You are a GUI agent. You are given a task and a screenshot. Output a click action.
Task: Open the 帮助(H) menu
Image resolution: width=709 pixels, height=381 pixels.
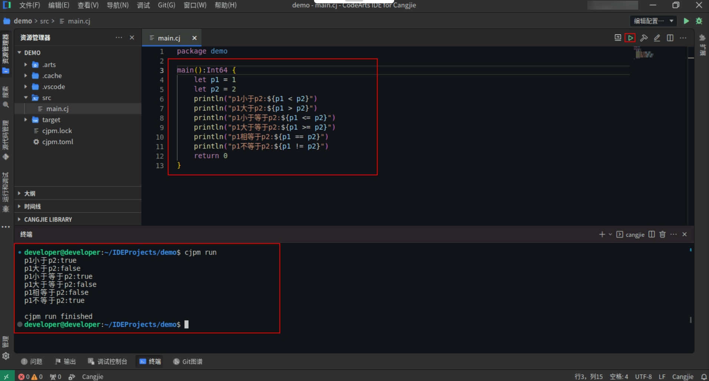tap(225, 5)
